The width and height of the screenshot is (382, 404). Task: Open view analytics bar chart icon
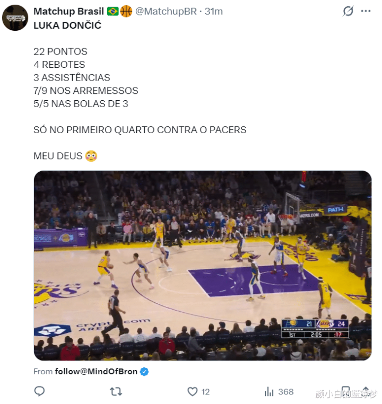269,392
